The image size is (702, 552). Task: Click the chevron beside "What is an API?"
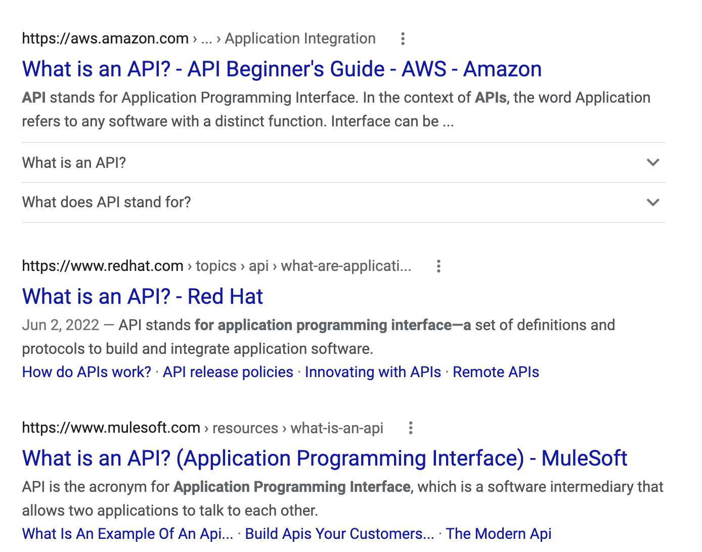coord(653,163)
